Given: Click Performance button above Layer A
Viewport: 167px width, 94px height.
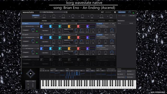Looking at the screenshot, I should coord(36,15).
